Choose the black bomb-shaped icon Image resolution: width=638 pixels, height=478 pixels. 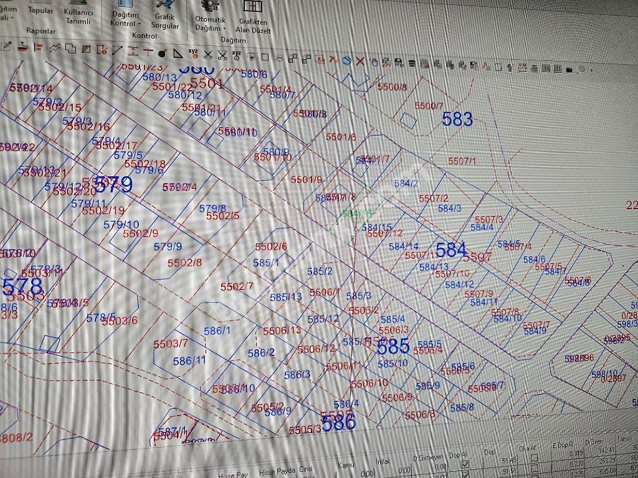click(x=162, y=53)
